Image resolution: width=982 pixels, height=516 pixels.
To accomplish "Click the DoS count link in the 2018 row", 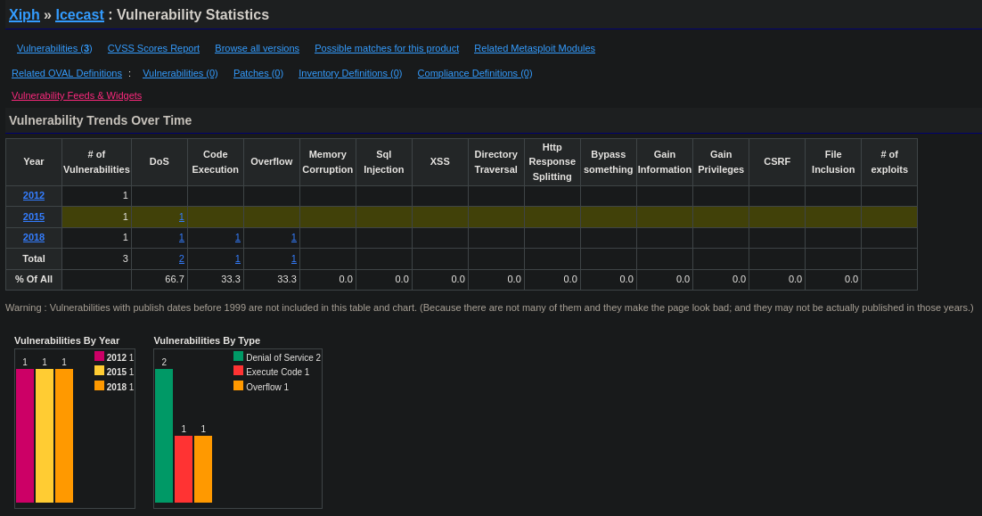I will click(182, 237).
